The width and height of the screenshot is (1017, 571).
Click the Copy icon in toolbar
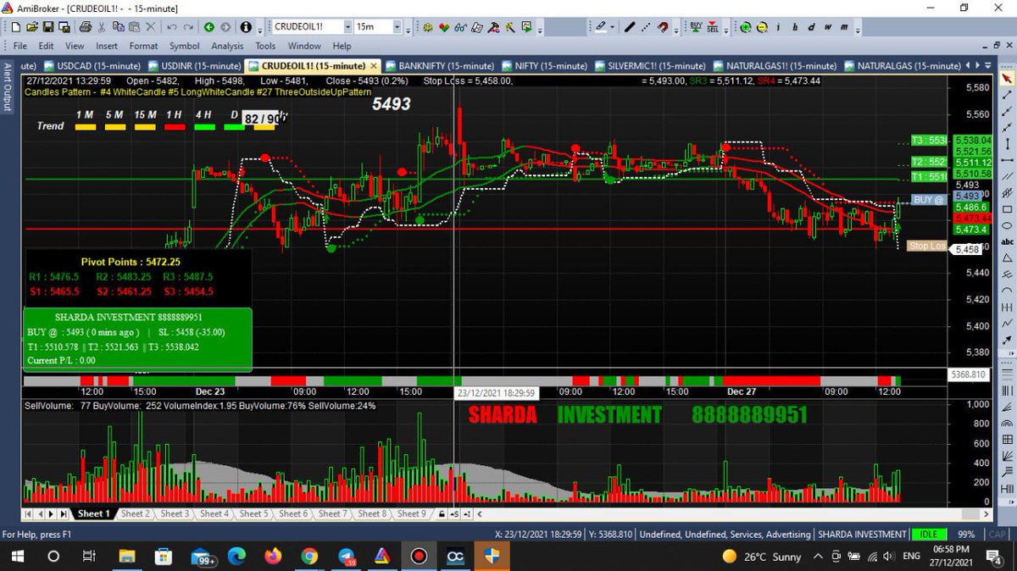[x=118, y=27]
